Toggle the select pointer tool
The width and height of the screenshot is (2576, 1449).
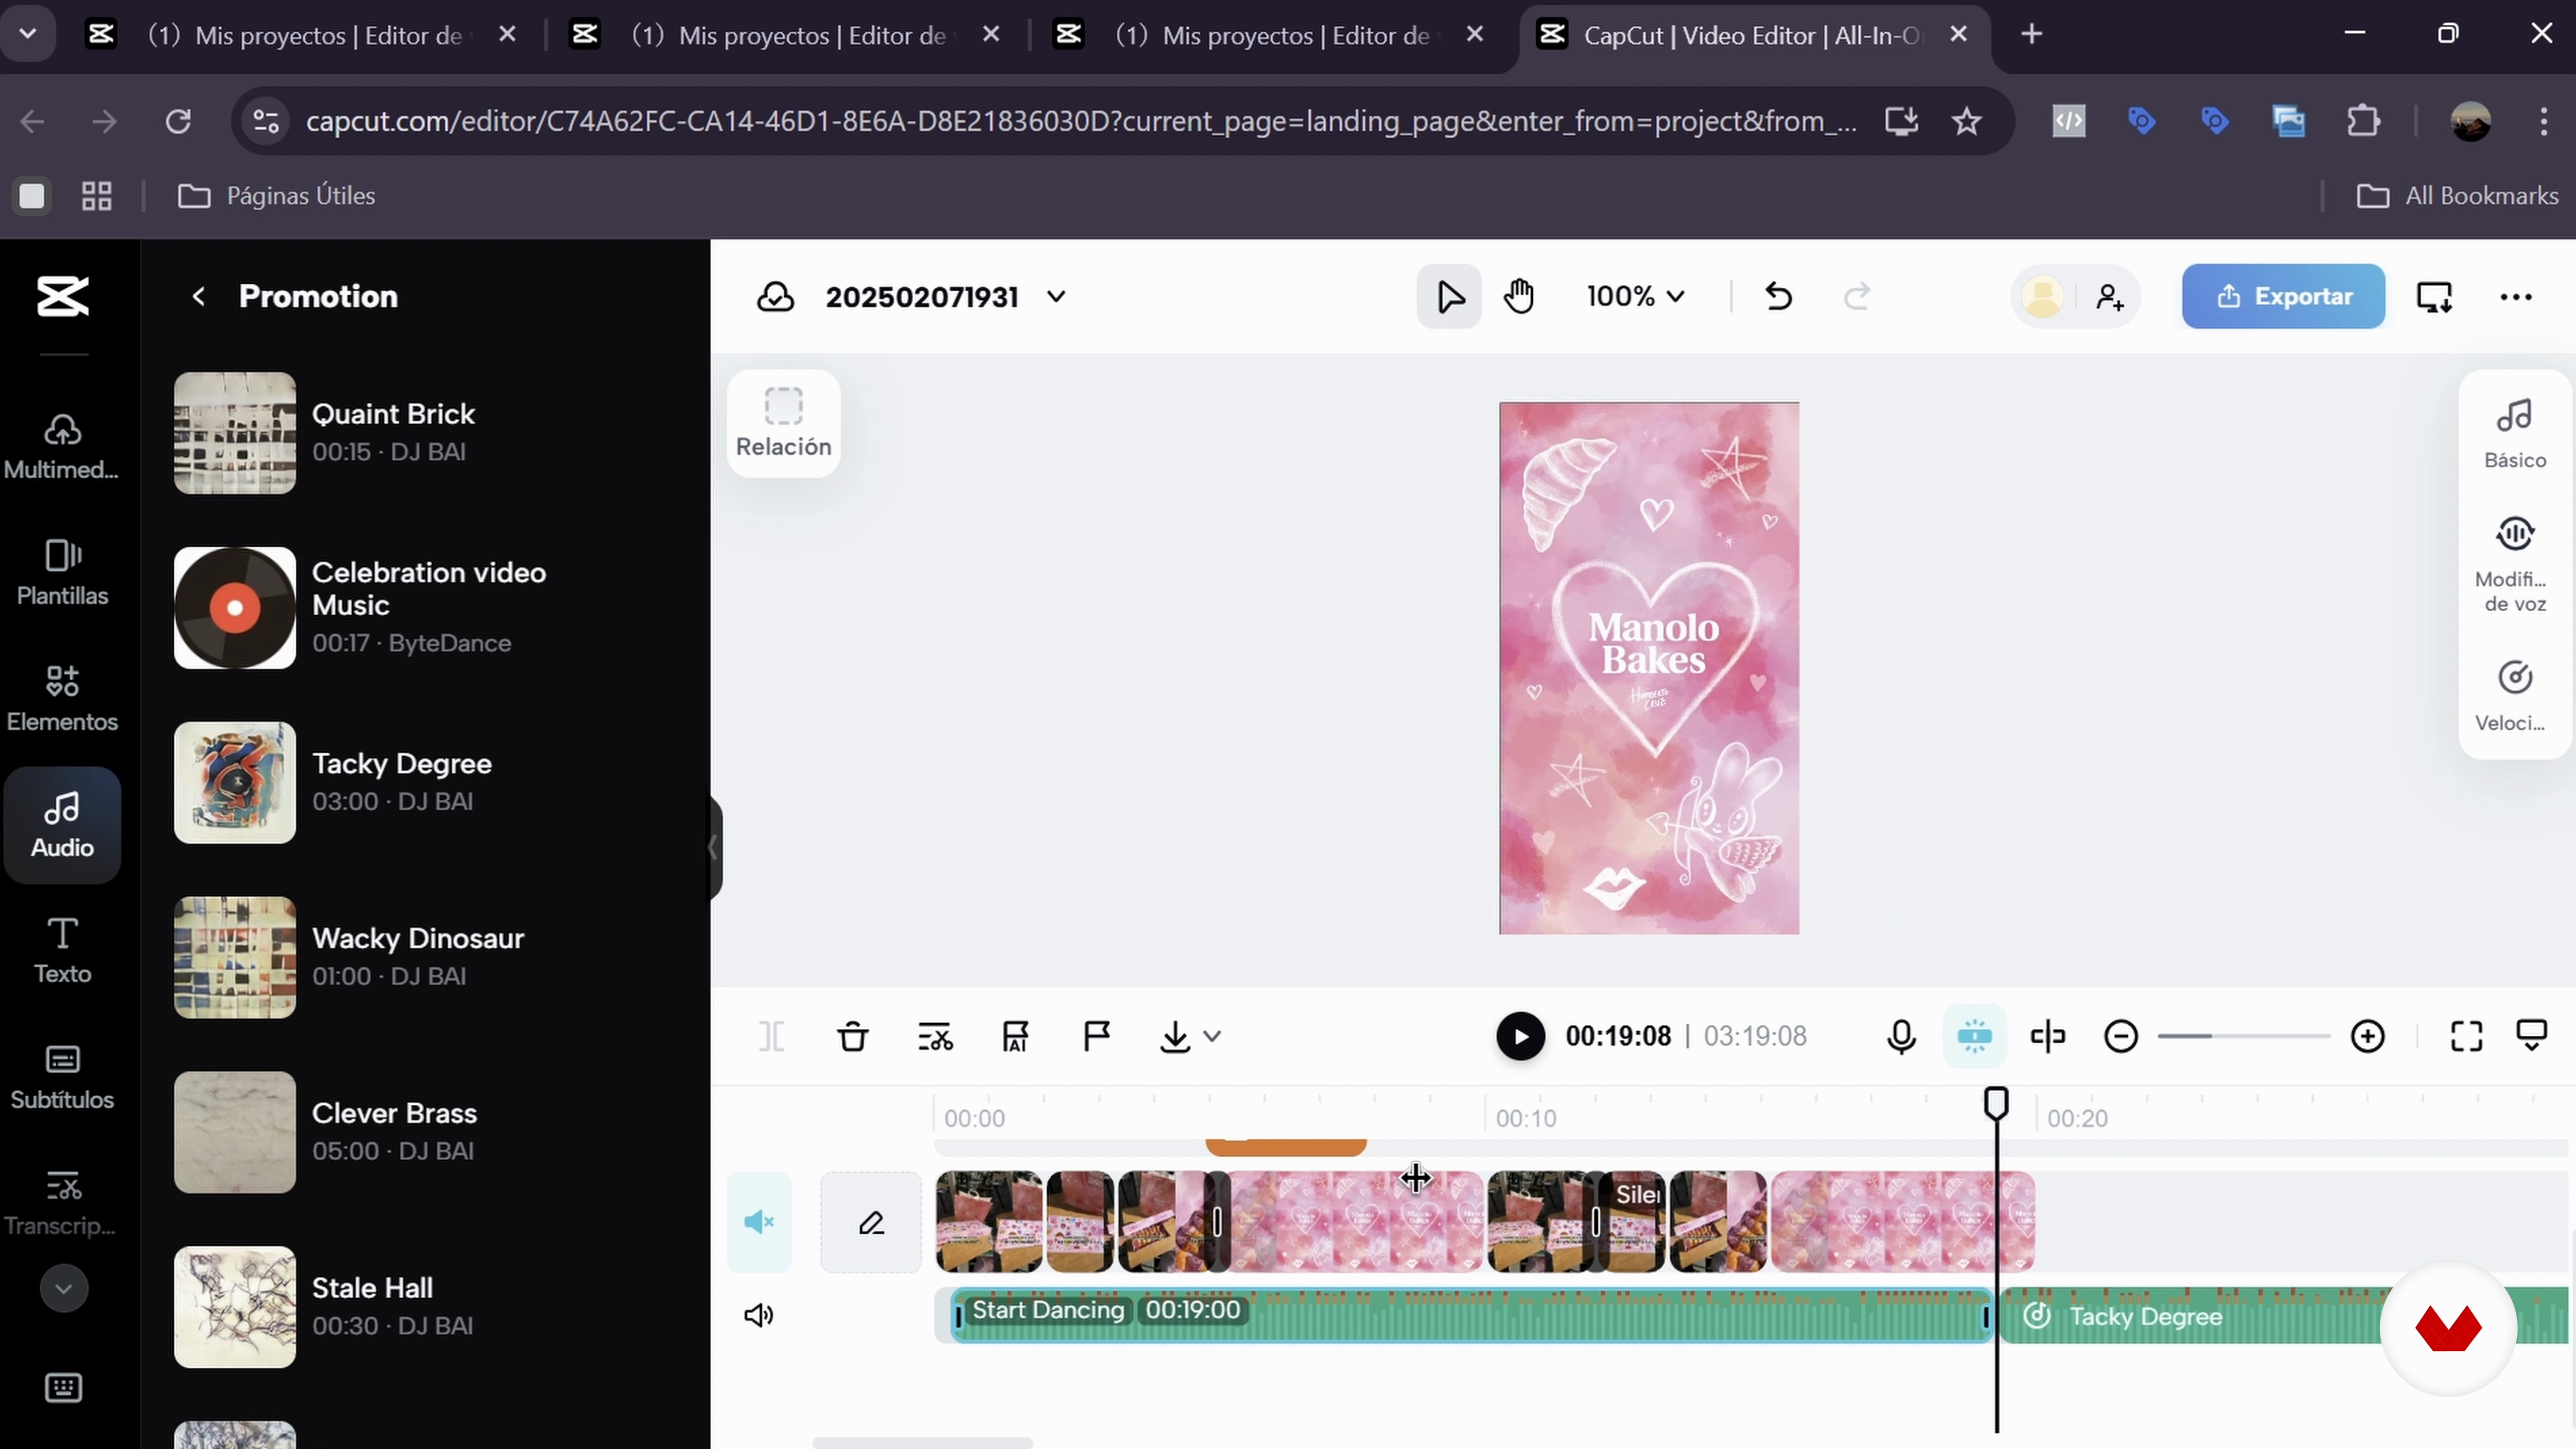point(1449,296)
